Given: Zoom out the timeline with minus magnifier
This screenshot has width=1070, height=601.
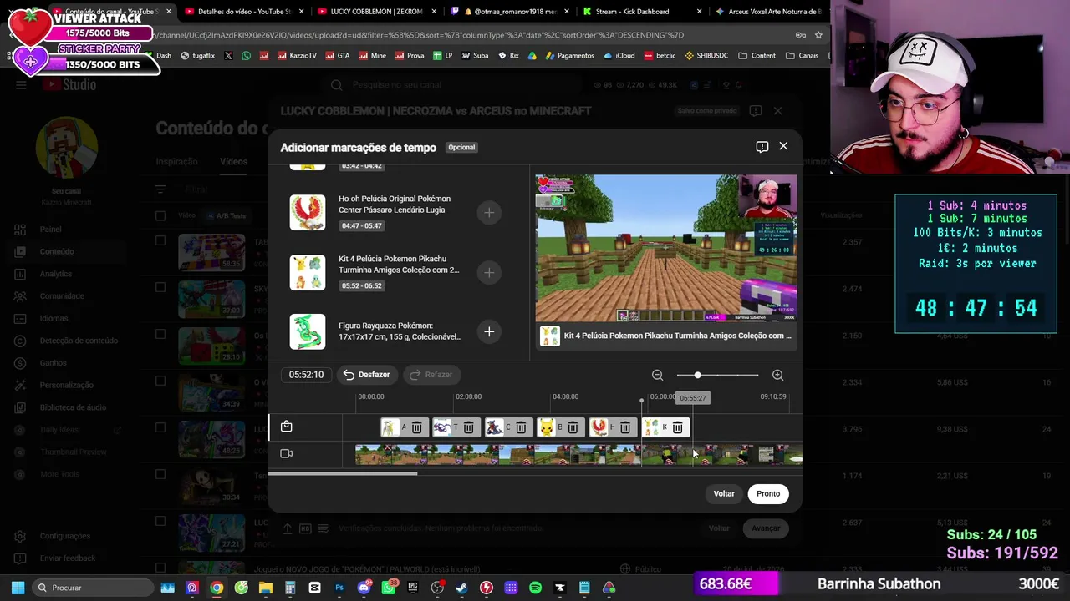Looking at the screenshot, I should tap(657, 375).
